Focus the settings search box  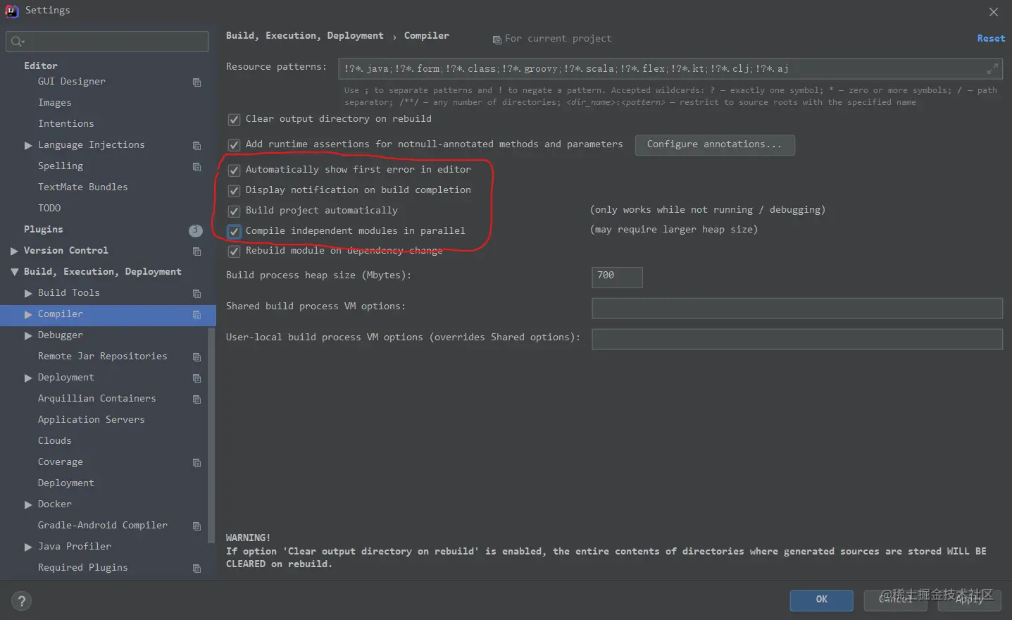[107, 42]
